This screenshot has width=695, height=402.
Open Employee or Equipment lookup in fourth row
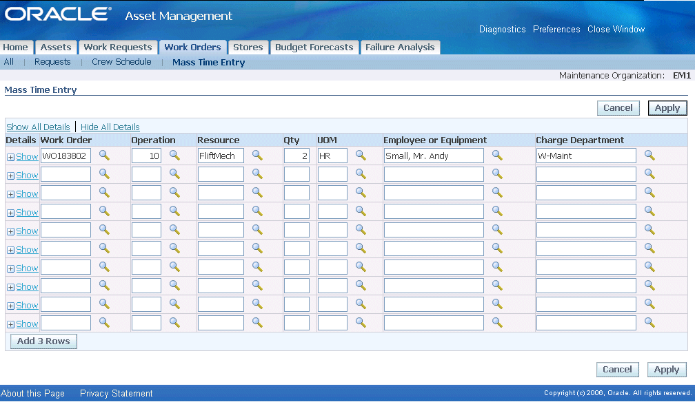[497, 211]
